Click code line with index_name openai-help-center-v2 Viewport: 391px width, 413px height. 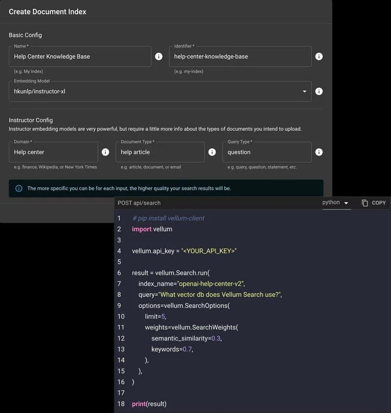[192, 283]
